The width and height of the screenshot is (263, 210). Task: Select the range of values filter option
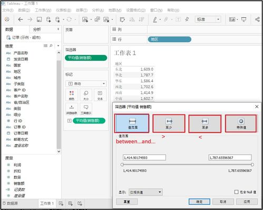coord(132,123)
